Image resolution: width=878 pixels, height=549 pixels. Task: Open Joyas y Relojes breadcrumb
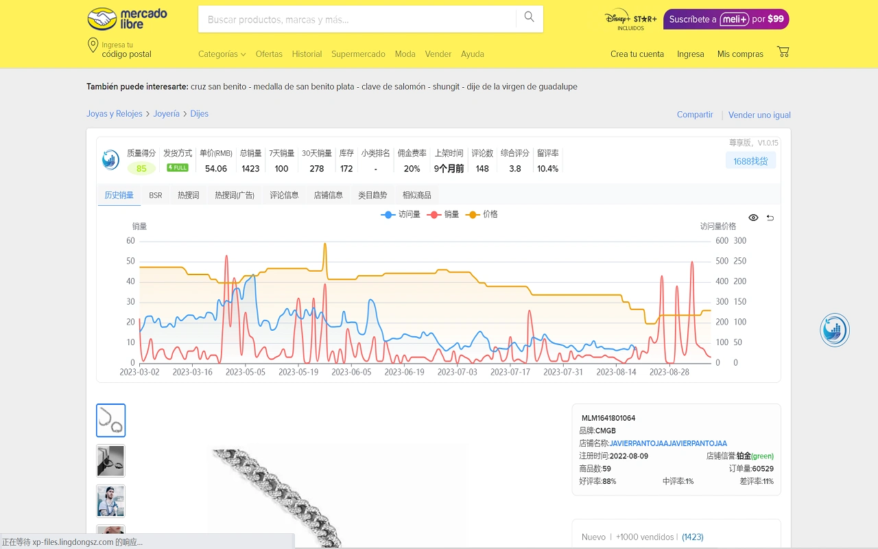pos(115,114)
